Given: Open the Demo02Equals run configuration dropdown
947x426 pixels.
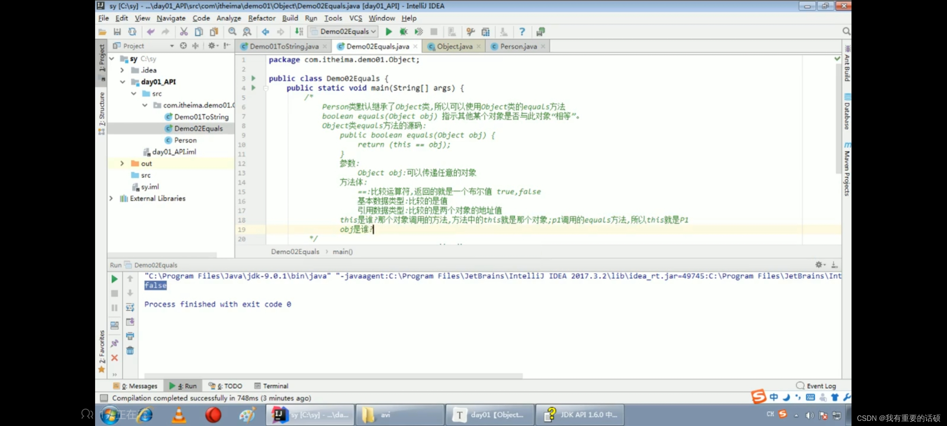Looking at the screenshot, I should click(x=343, y=32).
